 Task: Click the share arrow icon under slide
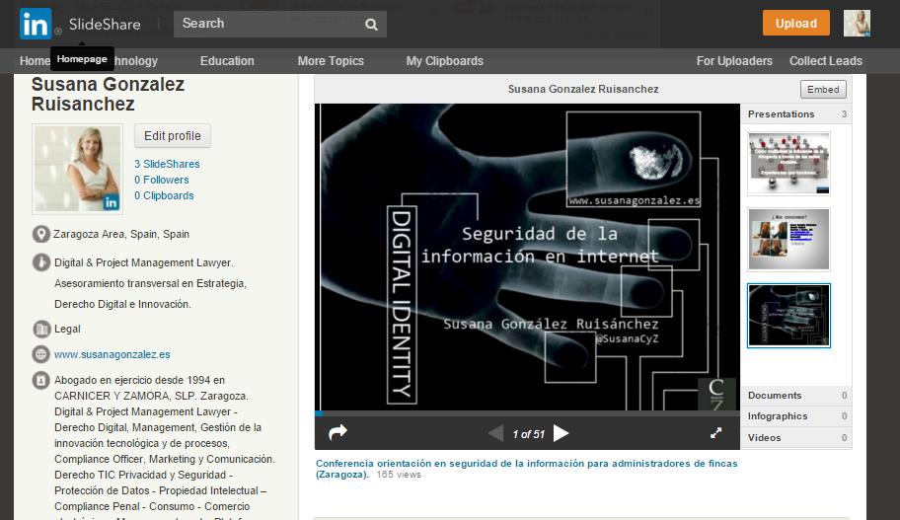(x=337, y=433)
